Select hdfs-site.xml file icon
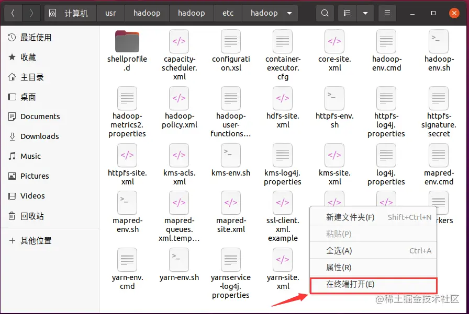The width and height of the screenshot is (469, 314). (283, 98)
